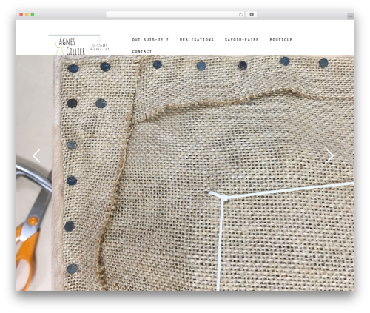Click the round button beside address bar
Screen dimensions: 370x313
click(252, 15)
